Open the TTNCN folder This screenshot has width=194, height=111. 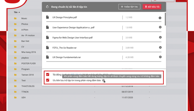(x=25, y=92)
